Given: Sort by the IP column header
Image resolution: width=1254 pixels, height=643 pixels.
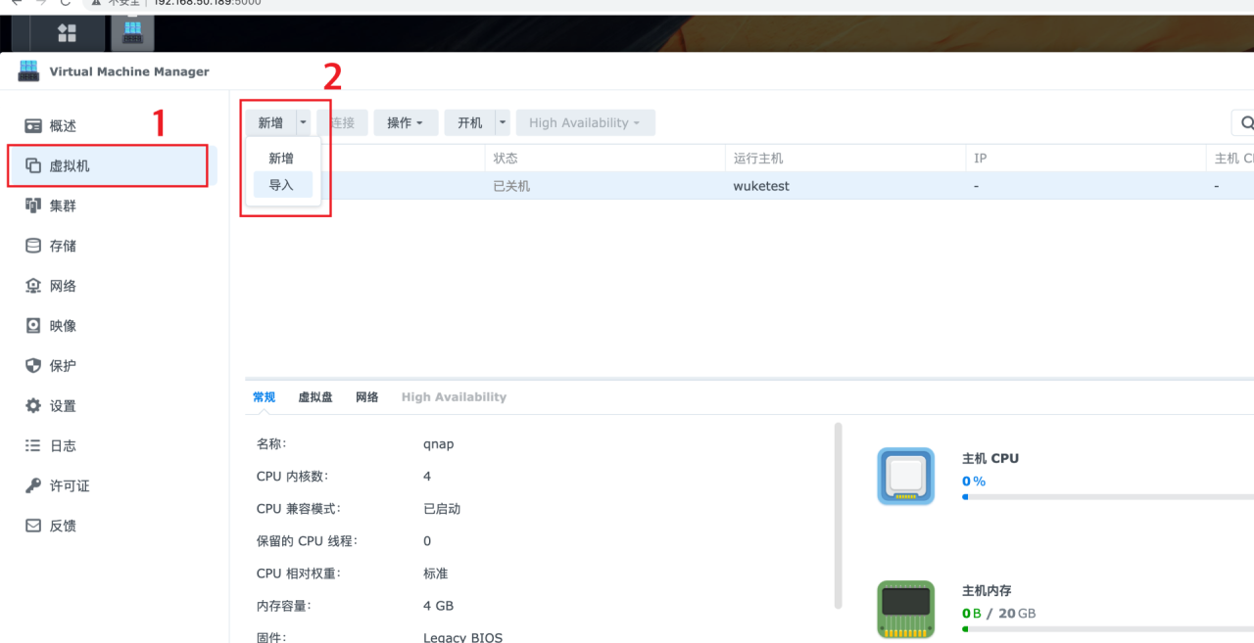Looking at the screenshot, I should 1085,159.
